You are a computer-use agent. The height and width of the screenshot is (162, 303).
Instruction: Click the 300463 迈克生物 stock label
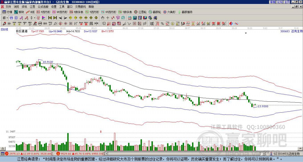(291, 31)
